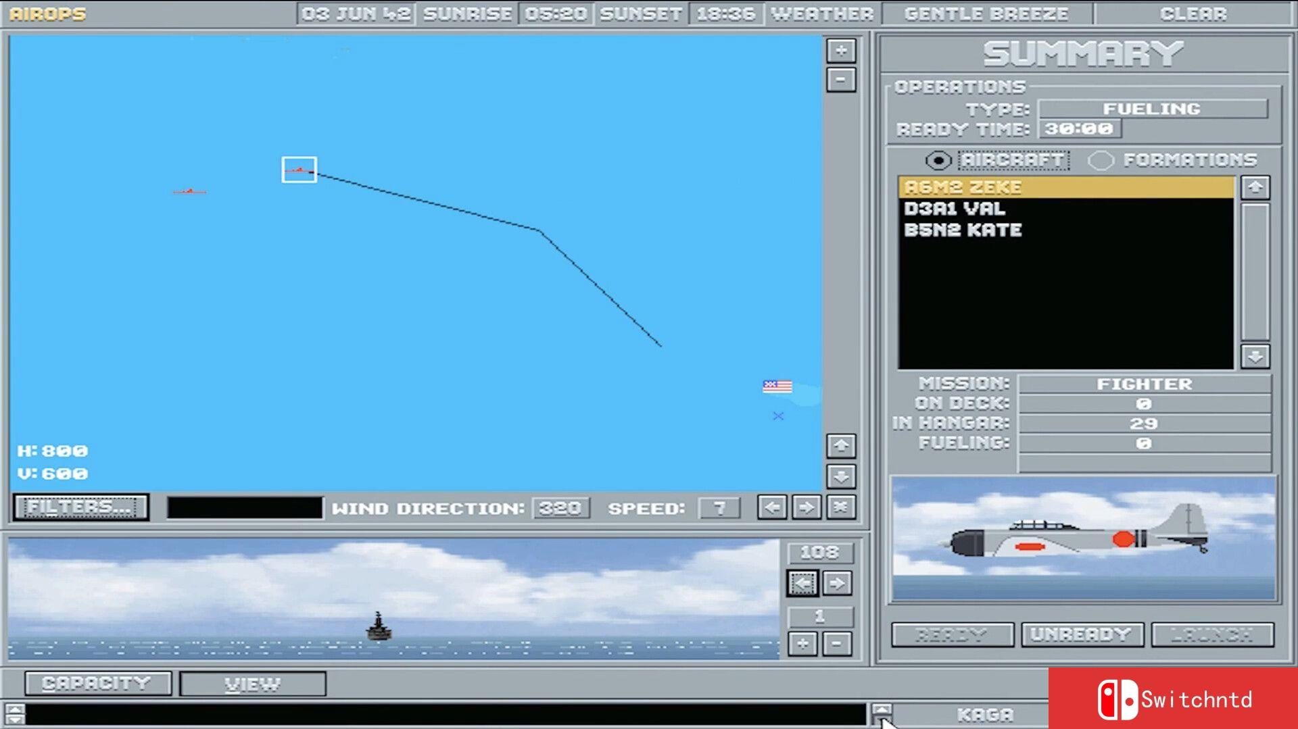1298x729 pixels.
Task: Pan the map down with down arrow
Action: click(841, 476)
